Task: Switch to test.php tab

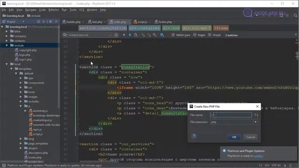Action: pos(97,22)
